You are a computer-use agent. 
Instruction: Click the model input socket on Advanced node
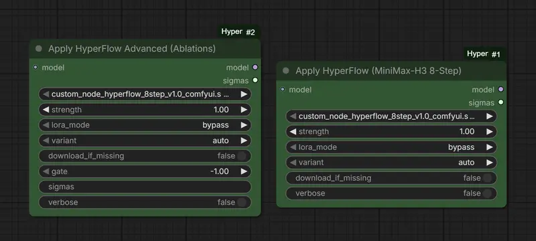coord(36,67)
